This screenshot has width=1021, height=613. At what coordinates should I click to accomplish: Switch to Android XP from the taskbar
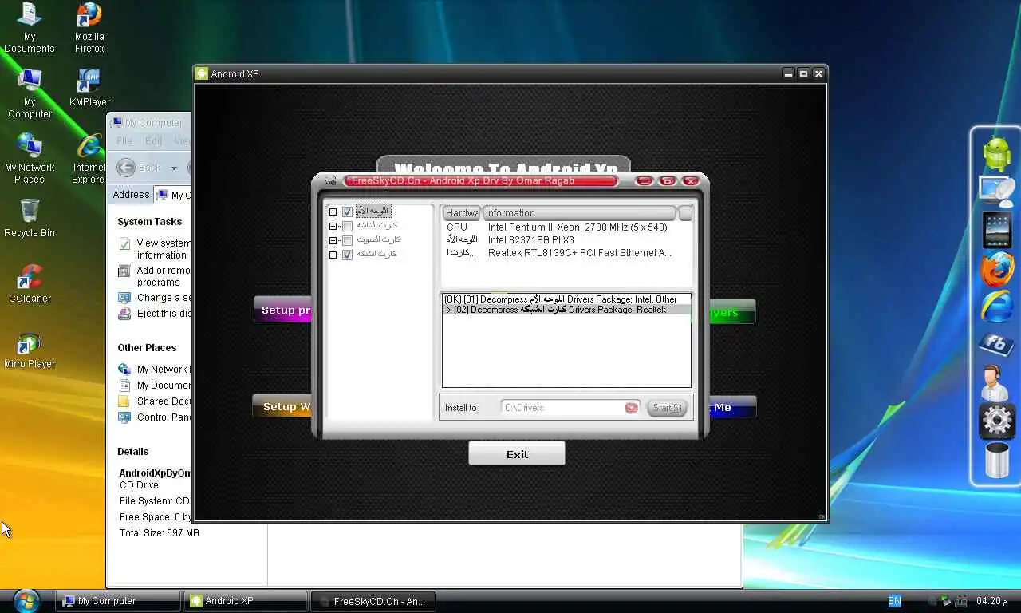246,601
